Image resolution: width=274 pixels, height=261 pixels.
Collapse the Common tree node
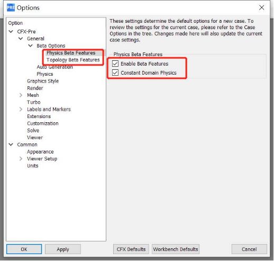(x=11, y=145)
